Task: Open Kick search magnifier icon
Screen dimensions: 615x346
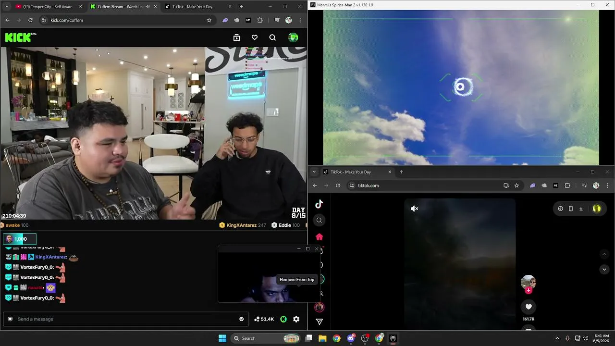Action: 272,37
